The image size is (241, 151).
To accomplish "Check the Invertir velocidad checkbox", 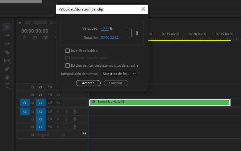I will 68,51.
